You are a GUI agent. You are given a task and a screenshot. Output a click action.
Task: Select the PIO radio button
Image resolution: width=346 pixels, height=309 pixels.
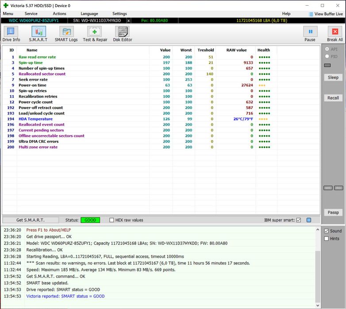point(327,56)
